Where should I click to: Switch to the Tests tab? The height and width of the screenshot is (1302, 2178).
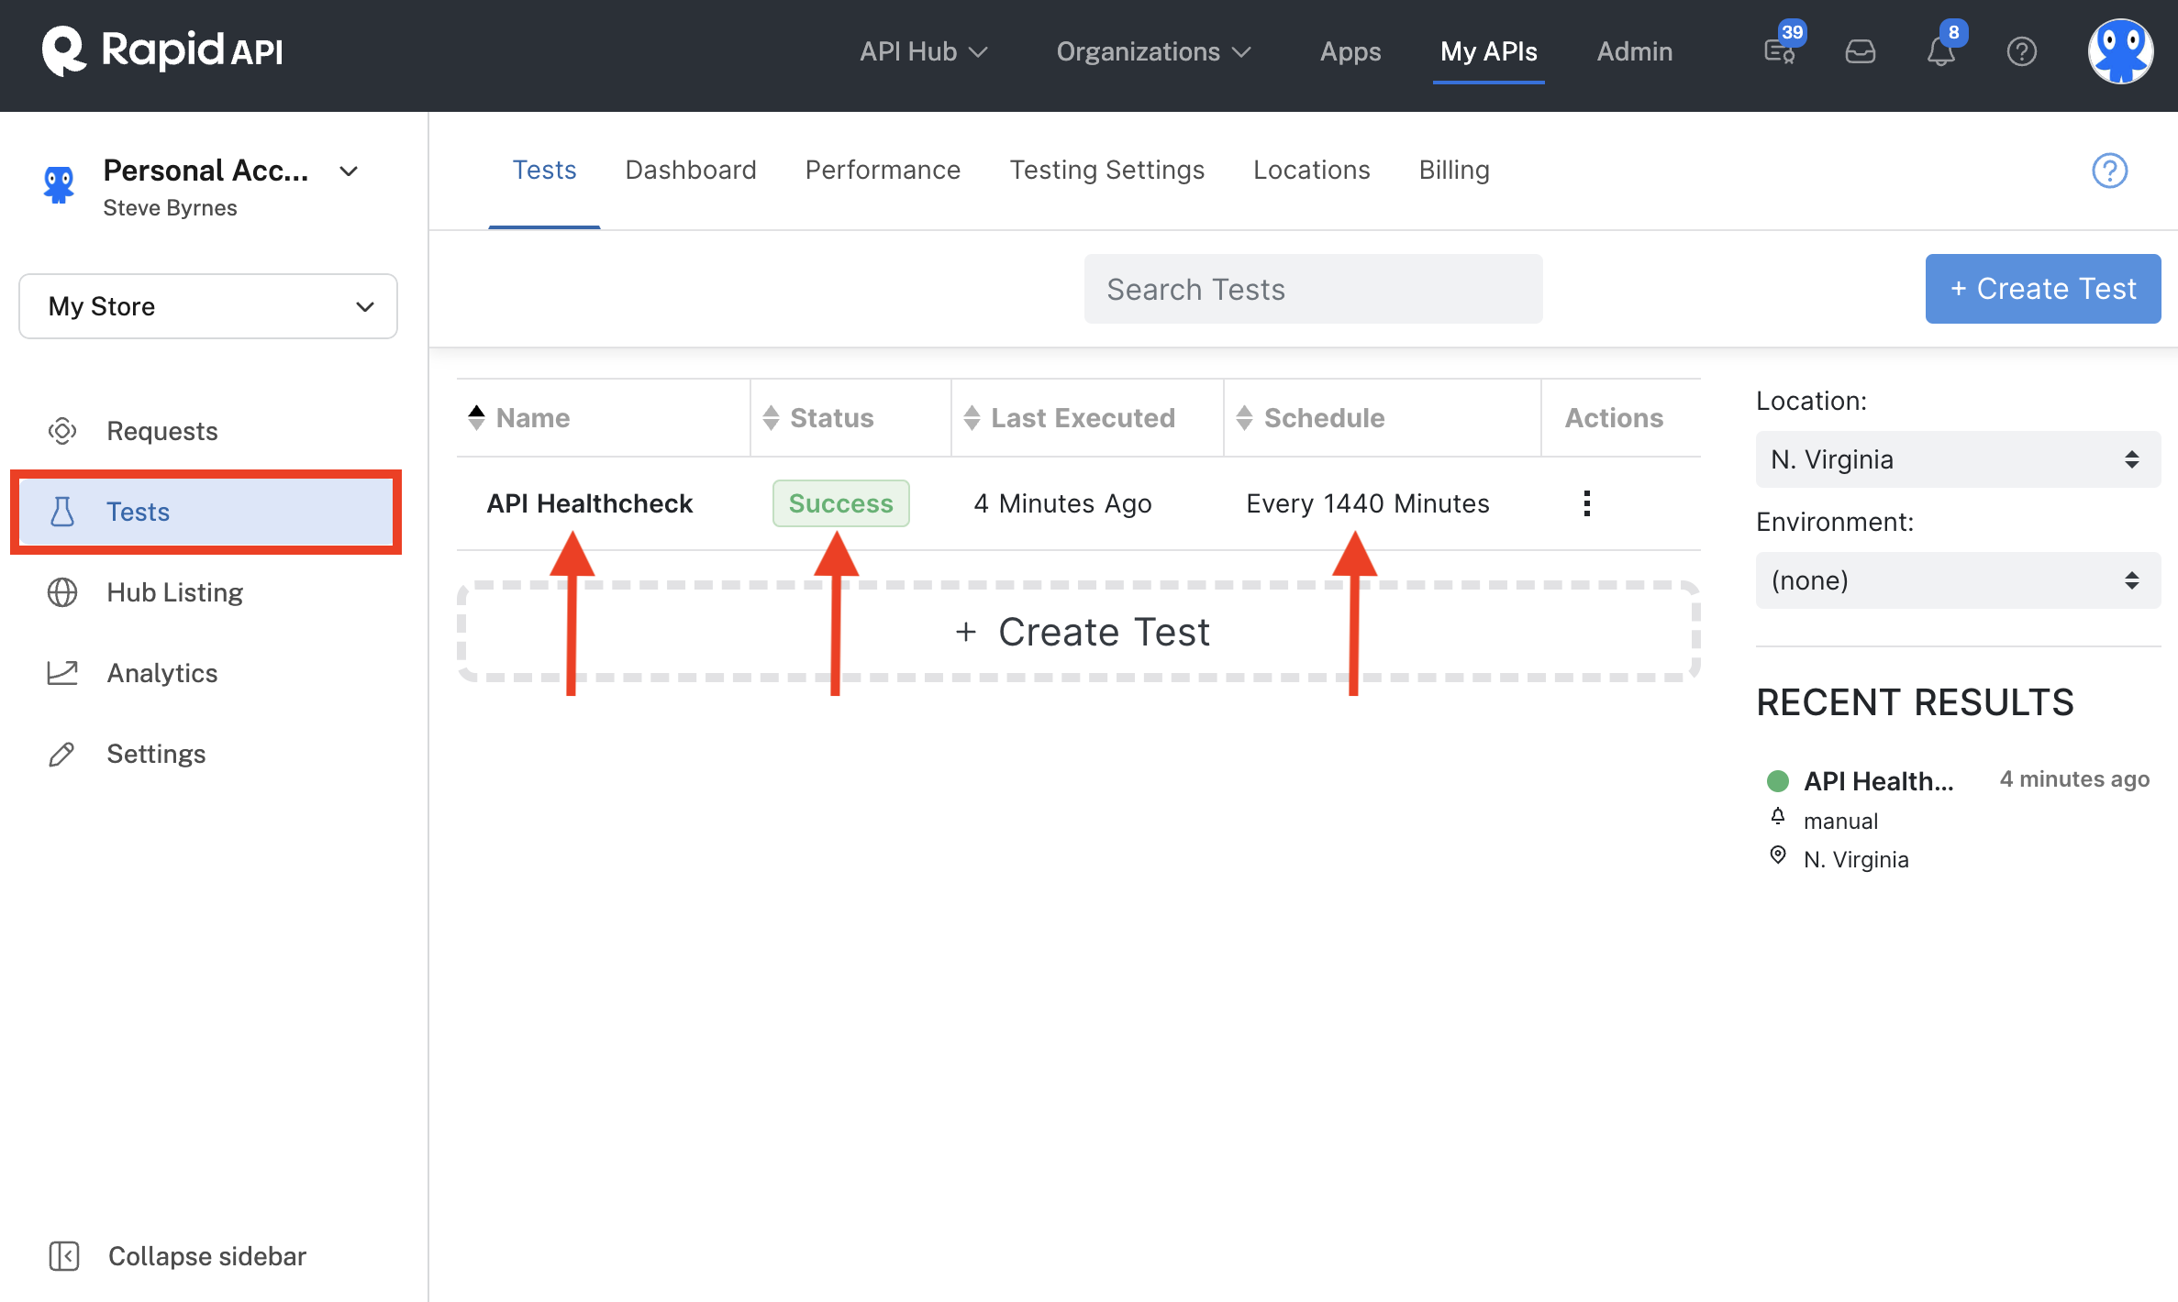pyautogui.click(x=544, y=171)
